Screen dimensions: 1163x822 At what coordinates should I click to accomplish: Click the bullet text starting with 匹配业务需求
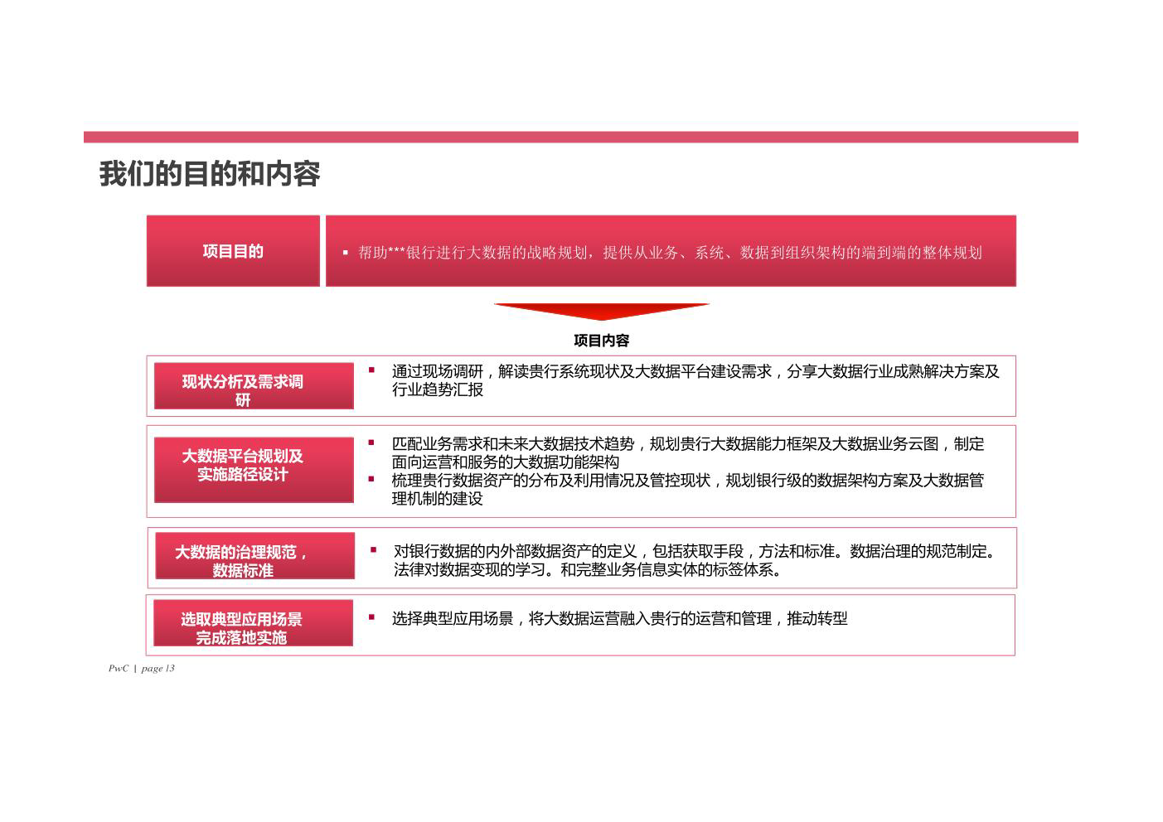click(688, 452)
